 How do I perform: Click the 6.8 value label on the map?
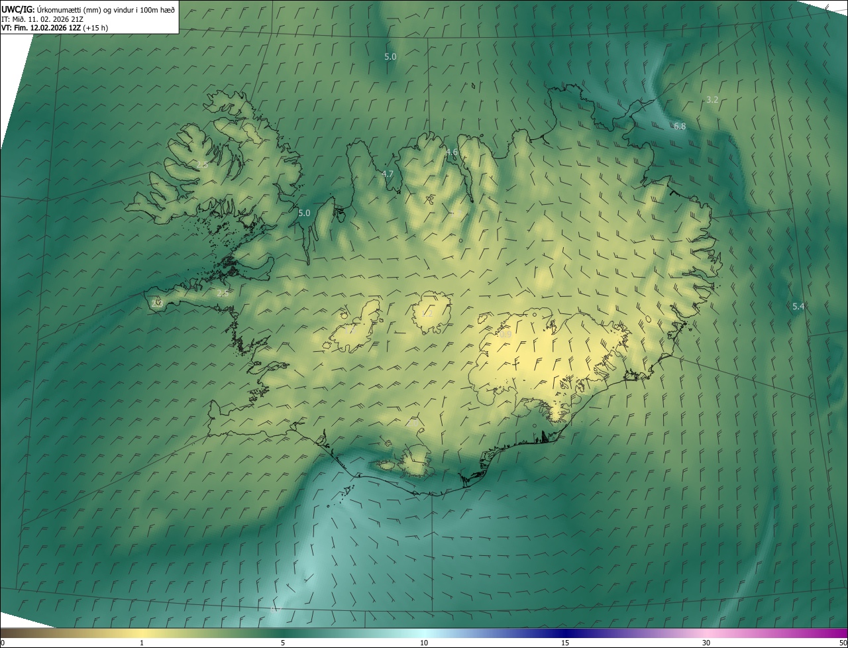680,126
